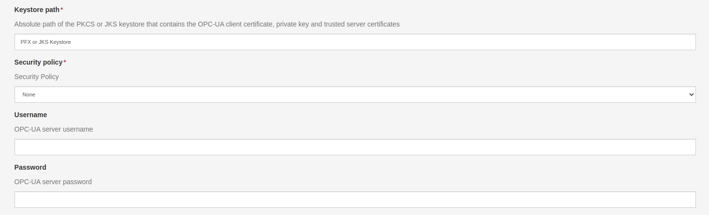
Task: Click the 'Absolute path of the PKCS' description
Action: click(x=207, y=24)
